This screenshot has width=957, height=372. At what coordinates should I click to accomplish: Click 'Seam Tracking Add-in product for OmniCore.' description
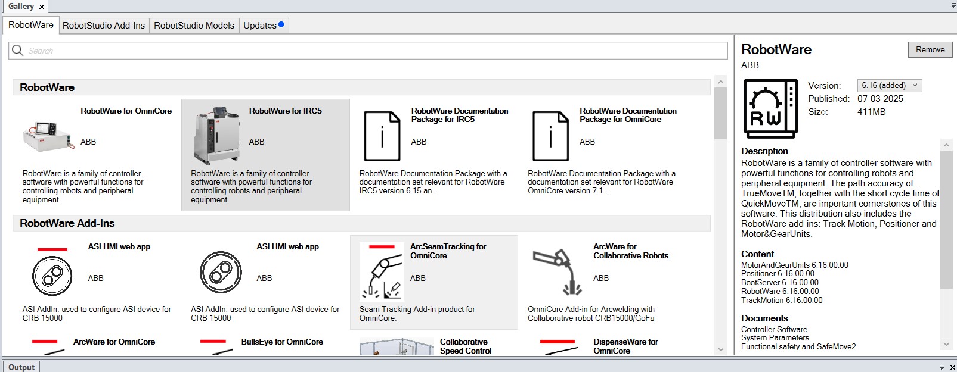(x=417, y=314)
